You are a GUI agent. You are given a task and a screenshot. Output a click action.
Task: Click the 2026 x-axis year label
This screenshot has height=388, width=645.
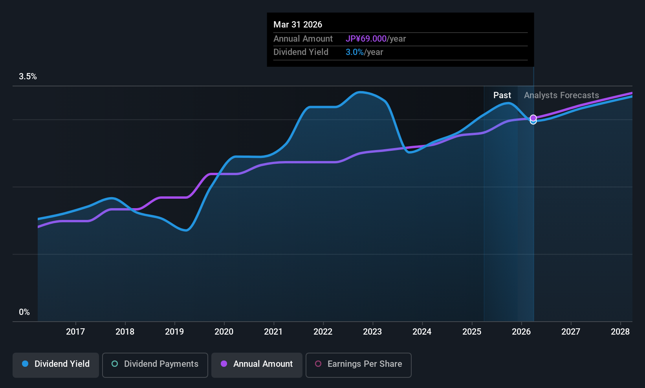click(521, 332)
